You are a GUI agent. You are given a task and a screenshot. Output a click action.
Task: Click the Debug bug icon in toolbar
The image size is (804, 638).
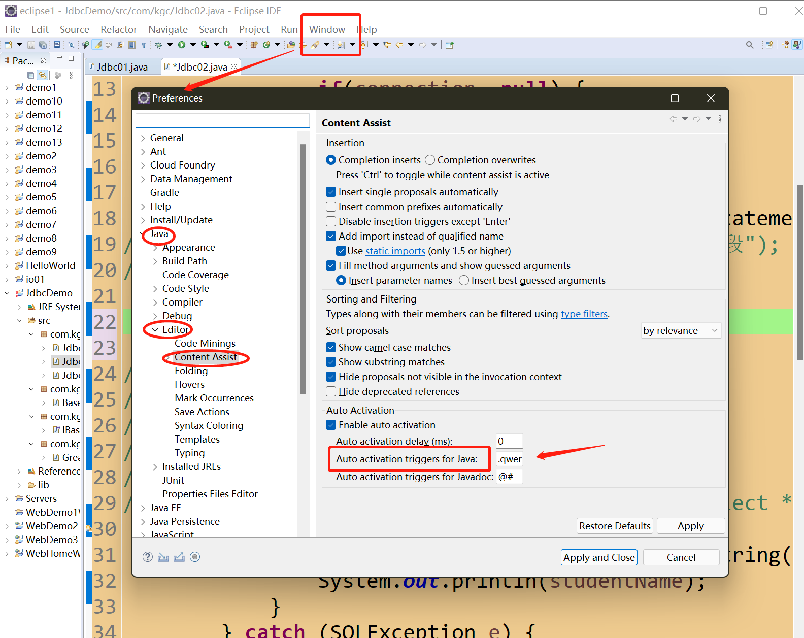click(158, 45)
